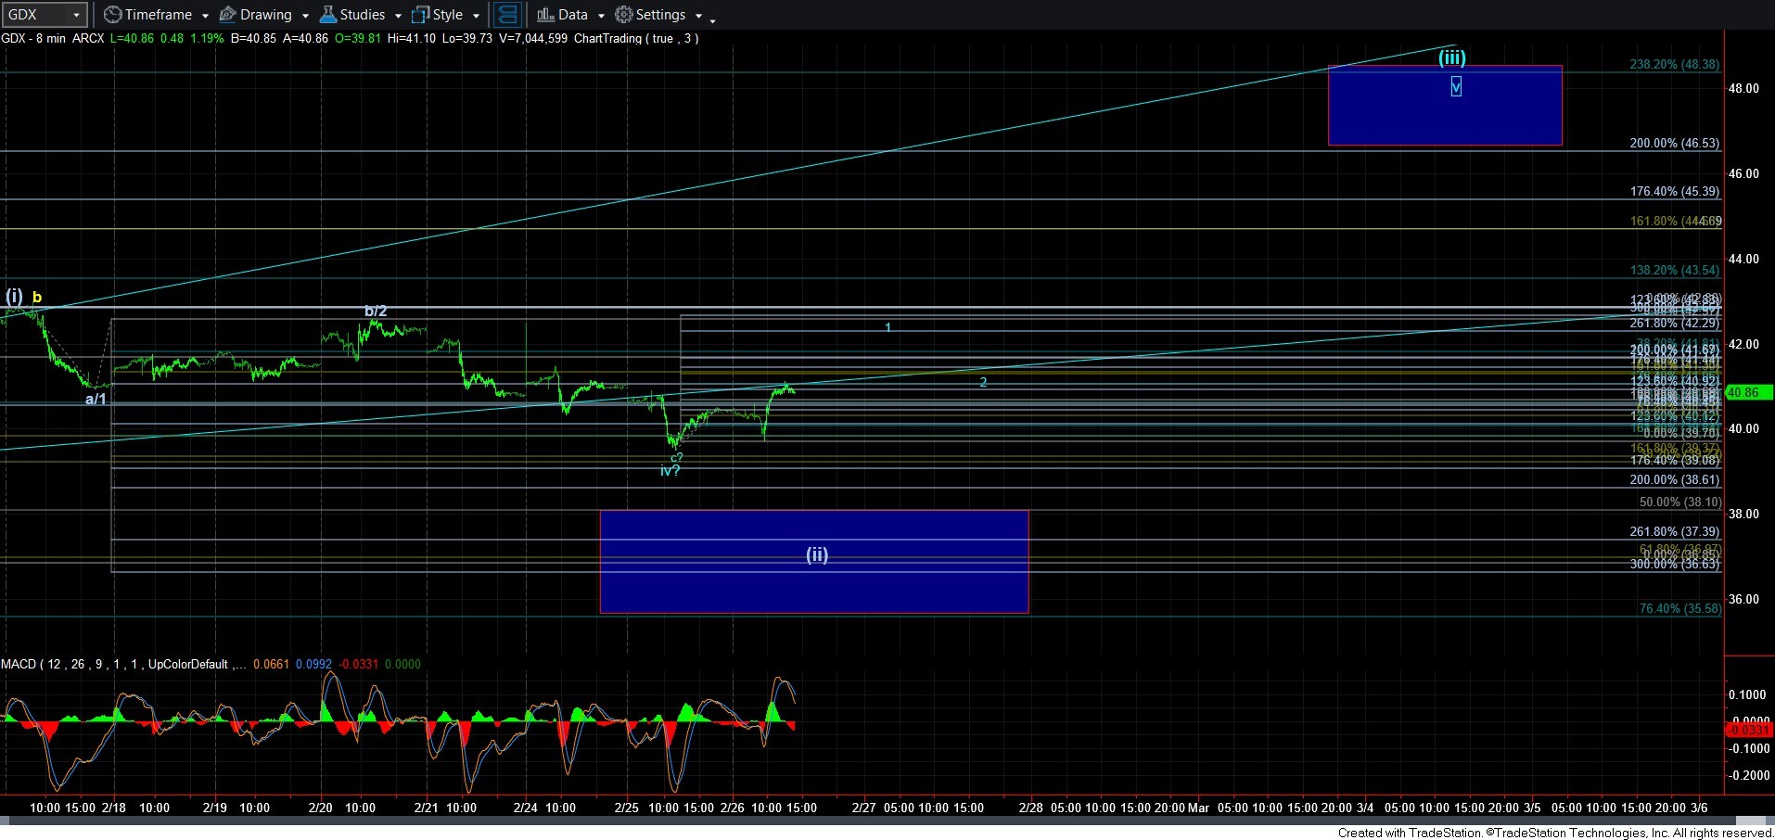Click the Studies flask icon

coord(328,15)
